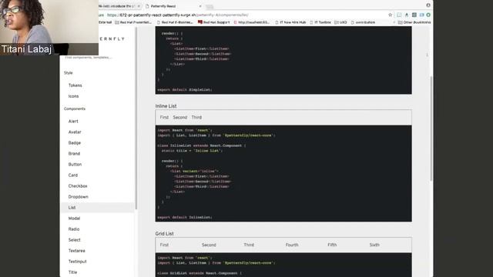Open the Button component page
The image size is (493, 277).
(75, 164)
